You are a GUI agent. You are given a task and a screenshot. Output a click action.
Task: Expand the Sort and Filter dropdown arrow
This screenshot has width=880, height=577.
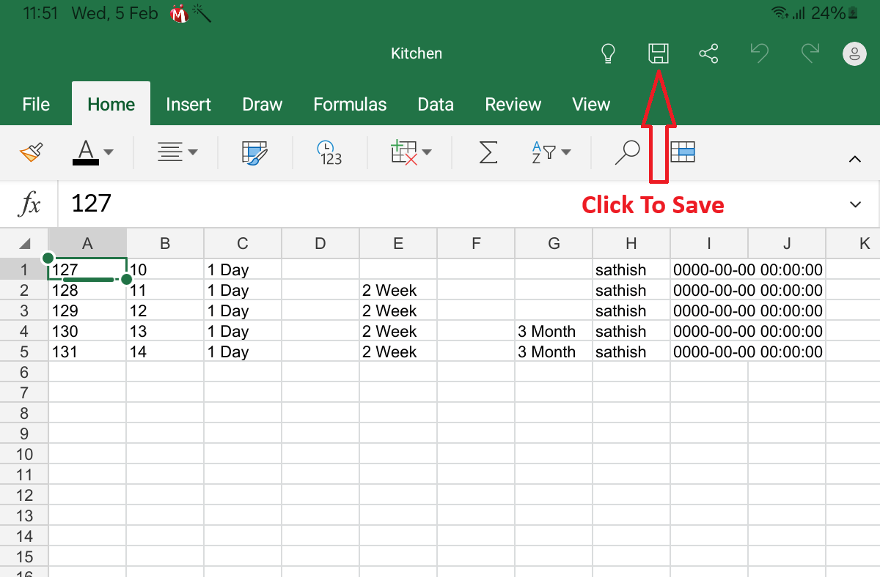pos(566,152)
